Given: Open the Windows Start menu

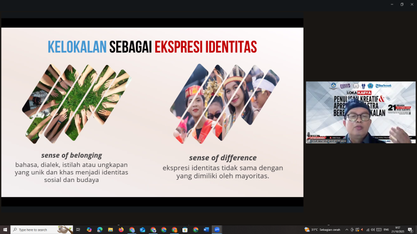Looking at the screenshot, I should pyautogui.click(x=5, y=230).
